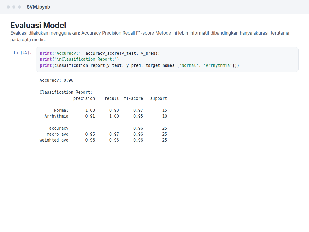Image resolution: width=309 pixels, height=232 pixels.
Task: Click Arrhythmia f1-score value 0.95
Action: click(138, 116)
